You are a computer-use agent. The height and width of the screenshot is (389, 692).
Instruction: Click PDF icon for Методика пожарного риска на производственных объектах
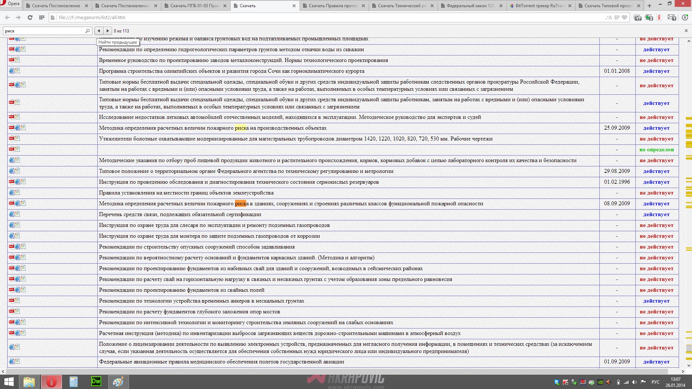pos(12,128)
